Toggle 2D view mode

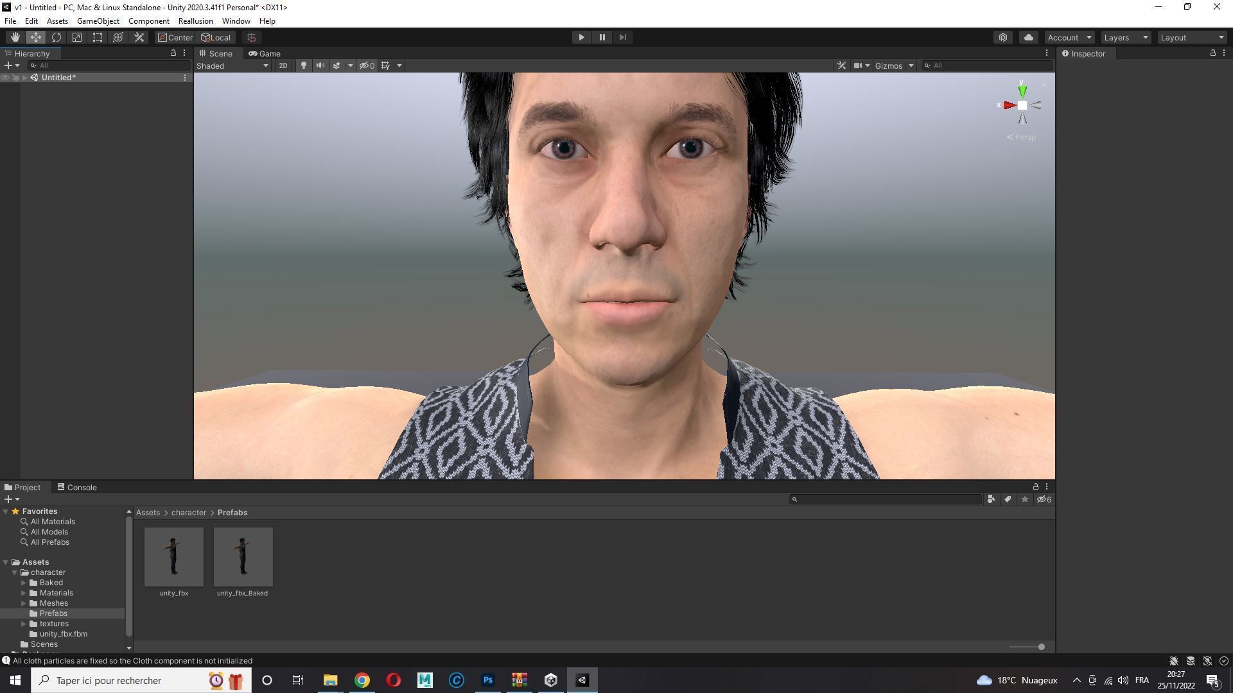coord(283,65)
